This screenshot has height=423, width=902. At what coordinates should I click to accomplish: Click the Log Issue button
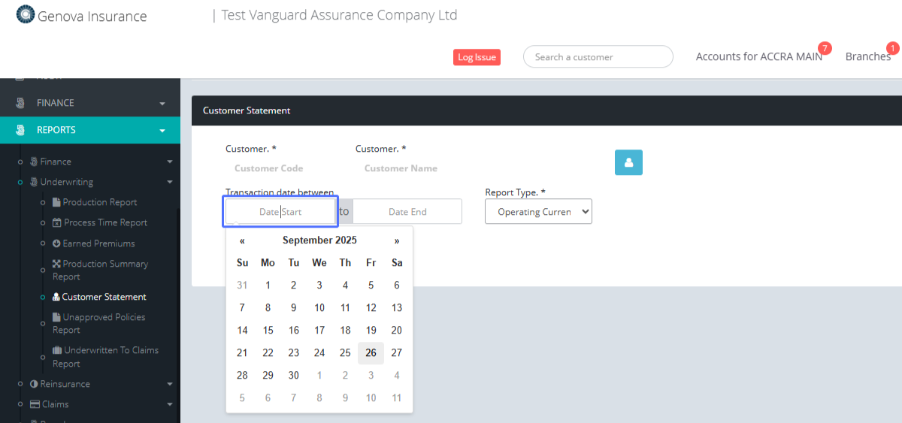[477, 57]
